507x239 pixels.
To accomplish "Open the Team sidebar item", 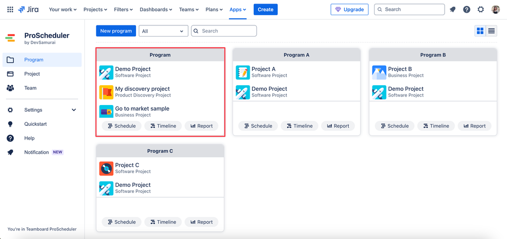I will [x=42, y=88].
